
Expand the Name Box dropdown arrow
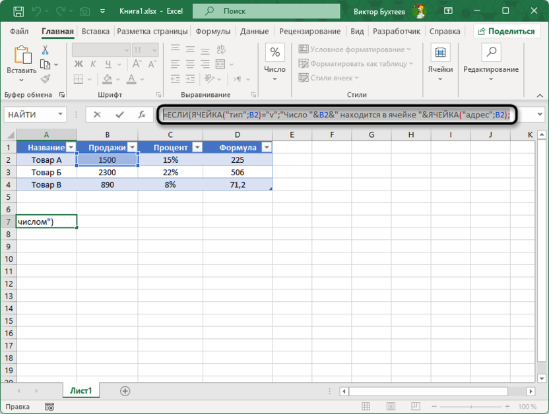59,115
